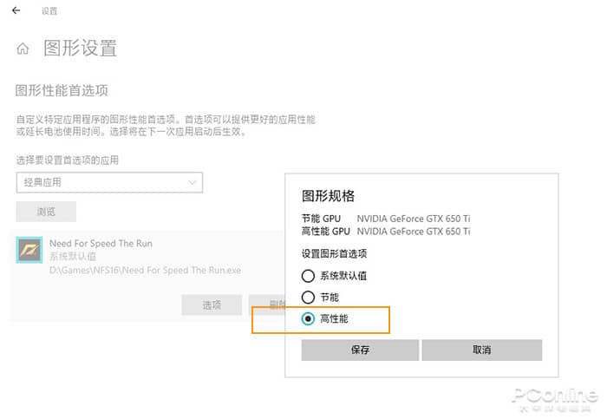Open the Home icon beside 图形设置

23,49
